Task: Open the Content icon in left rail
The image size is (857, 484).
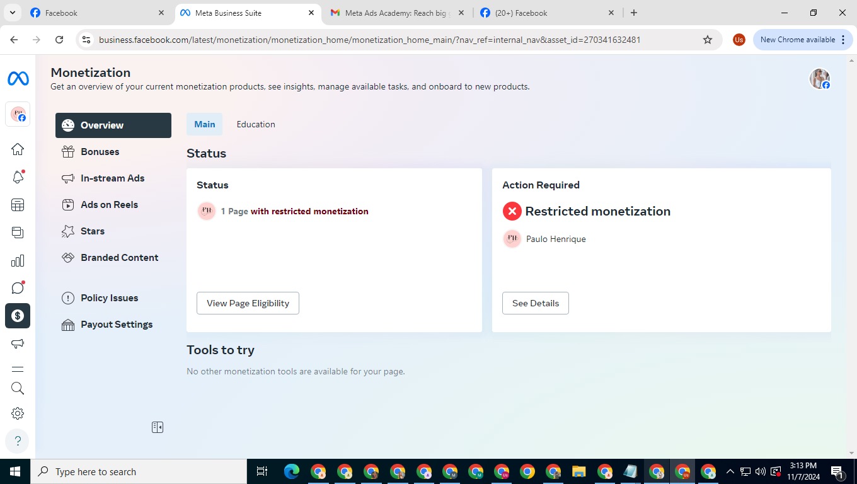Action: (x=18, y=233)
